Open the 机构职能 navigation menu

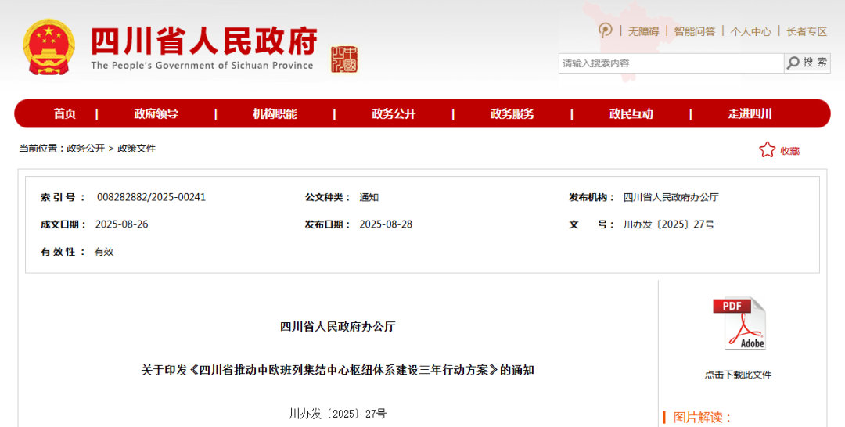(x=275, y=114)
